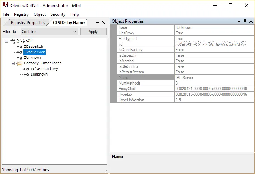
Task: Open the Registry menu
Action: (x=21, y=14)
